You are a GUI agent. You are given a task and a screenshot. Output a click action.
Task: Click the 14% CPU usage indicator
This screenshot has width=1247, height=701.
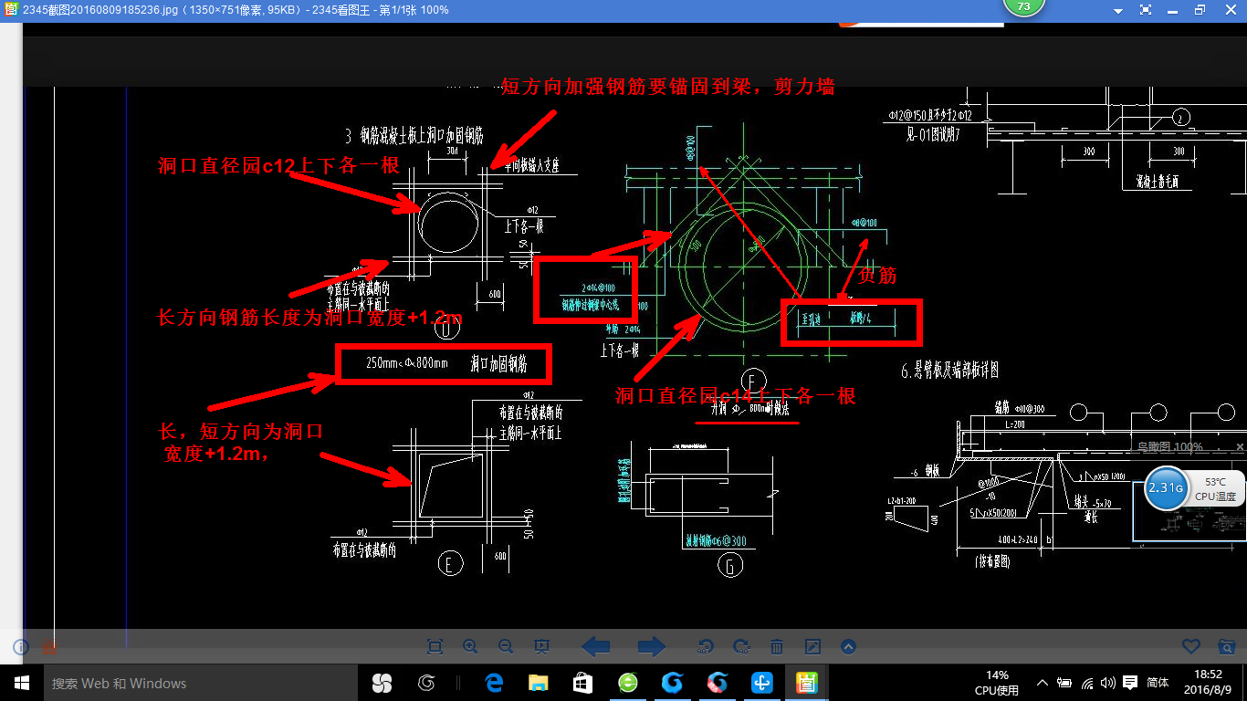[997, 683]
